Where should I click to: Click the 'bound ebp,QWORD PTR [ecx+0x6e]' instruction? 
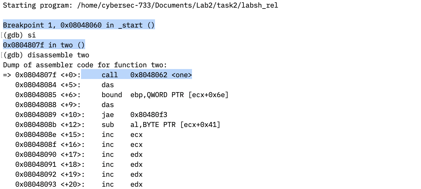click(165, 95)
